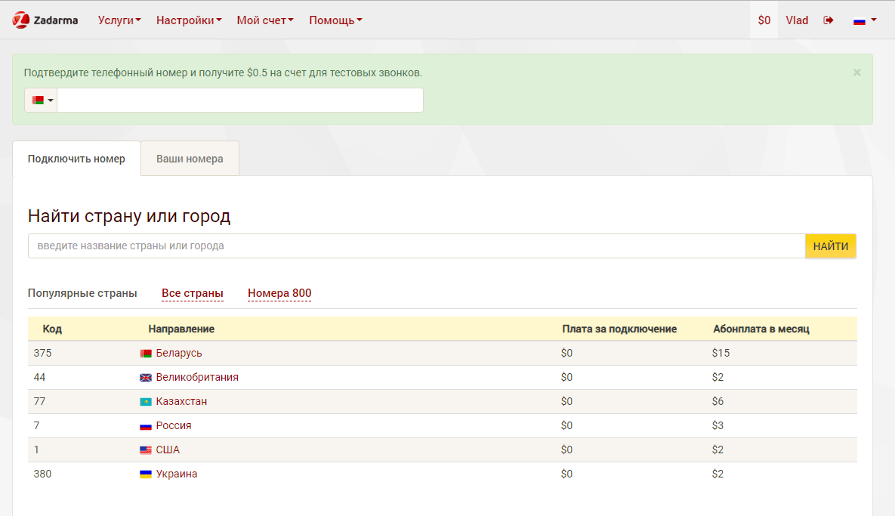Open the Услуги dropdown menu
Viewport: 895px width, 516px height.
(x=119, y=20)
